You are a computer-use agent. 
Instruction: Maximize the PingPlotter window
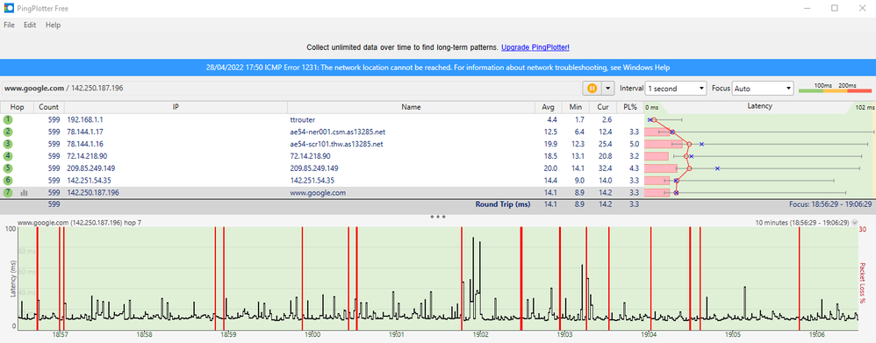coord(835,9)
